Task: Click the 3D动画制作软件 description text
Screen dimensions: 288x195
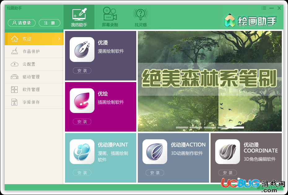Action: 187,153
